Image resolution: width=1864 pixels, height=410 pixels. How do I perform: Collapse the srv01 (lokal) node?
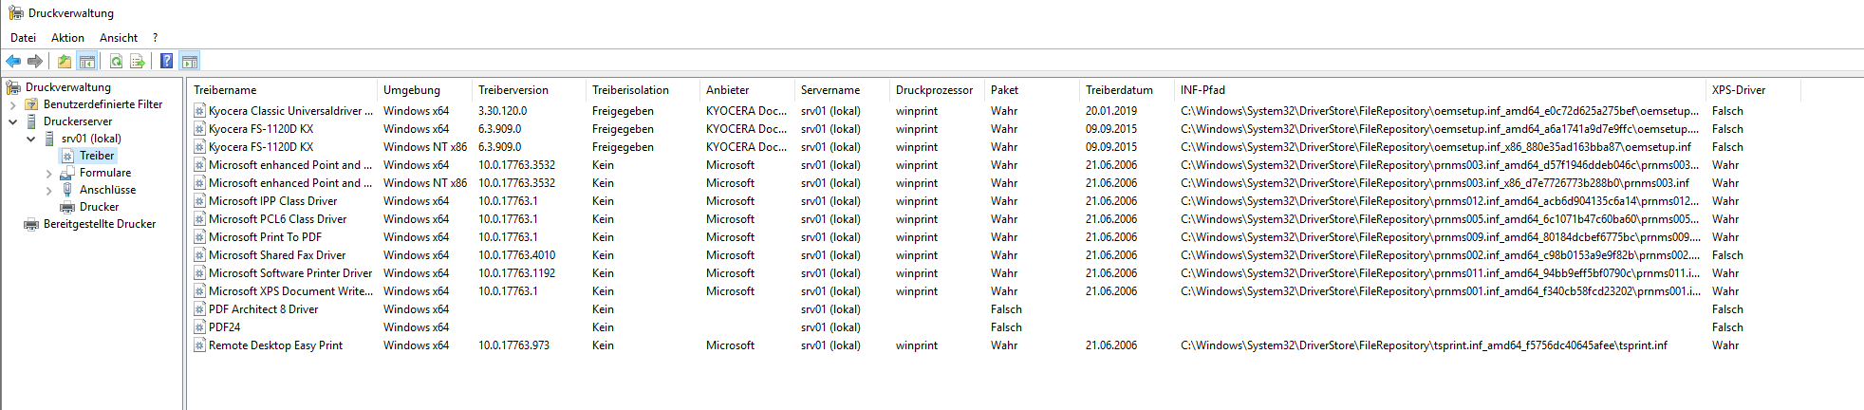pyautogui.click(x=31, y=139)
